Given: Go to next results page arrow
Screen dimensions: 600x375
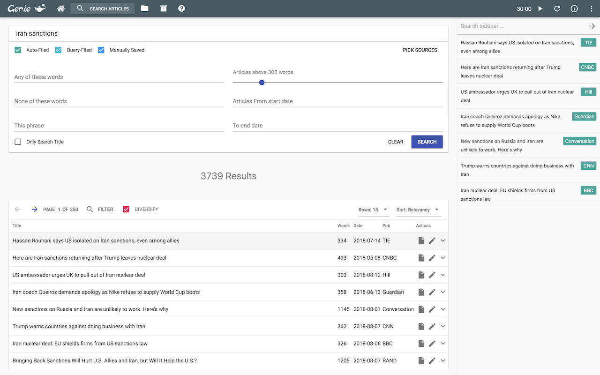Looking at the screenshot, I should pyautogui.click(x=34, y=210).
